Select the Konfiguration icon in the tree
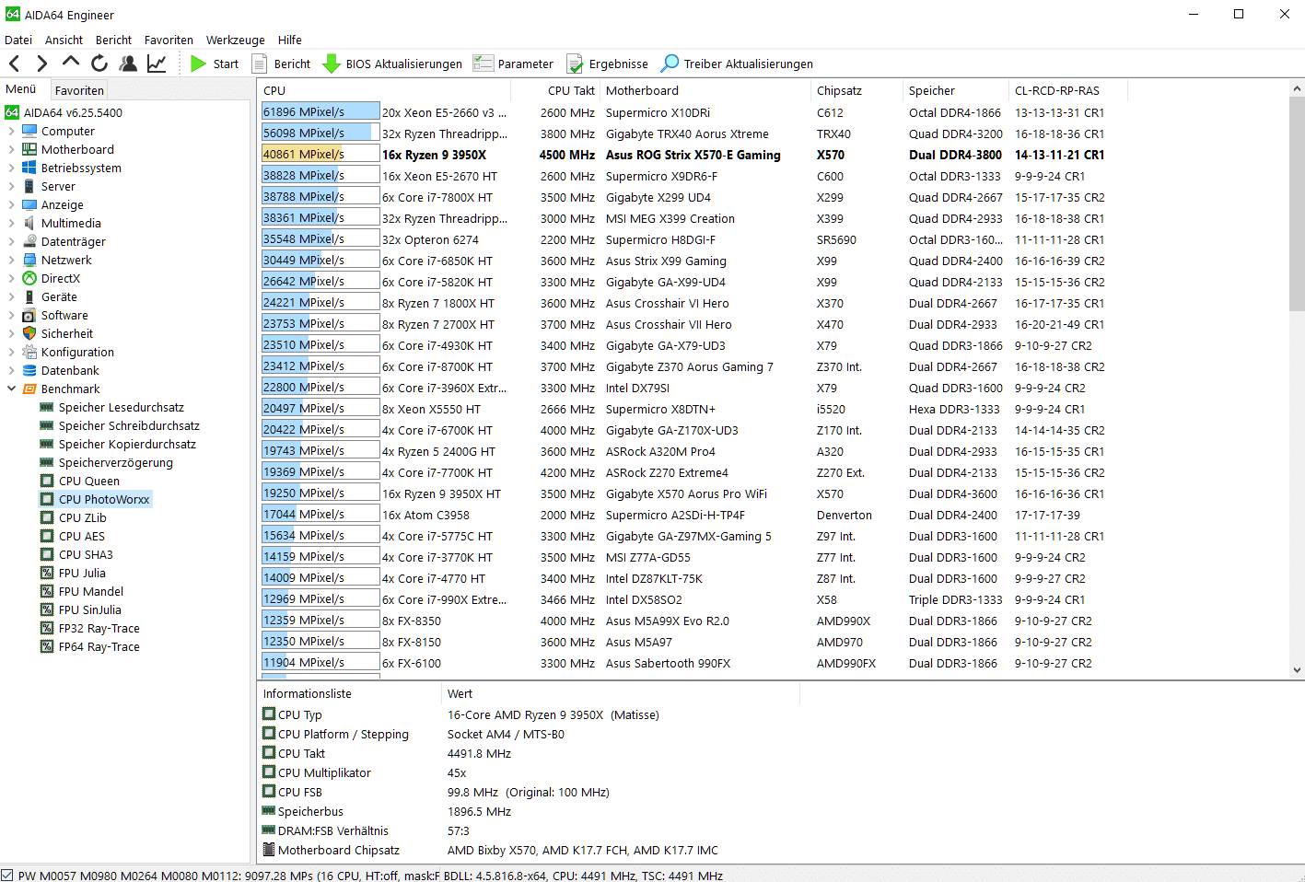 29,352
